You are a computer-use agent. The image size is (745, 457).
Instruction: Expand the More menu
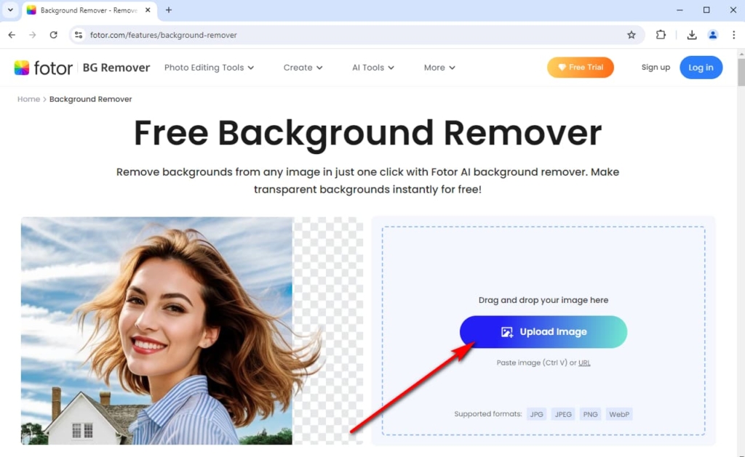pos(439,67)
